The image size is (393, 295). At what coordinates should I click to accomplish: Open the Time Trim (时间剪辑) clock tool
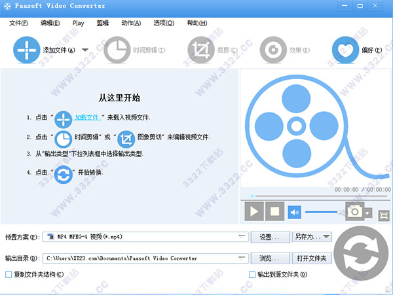coord(117,50)
